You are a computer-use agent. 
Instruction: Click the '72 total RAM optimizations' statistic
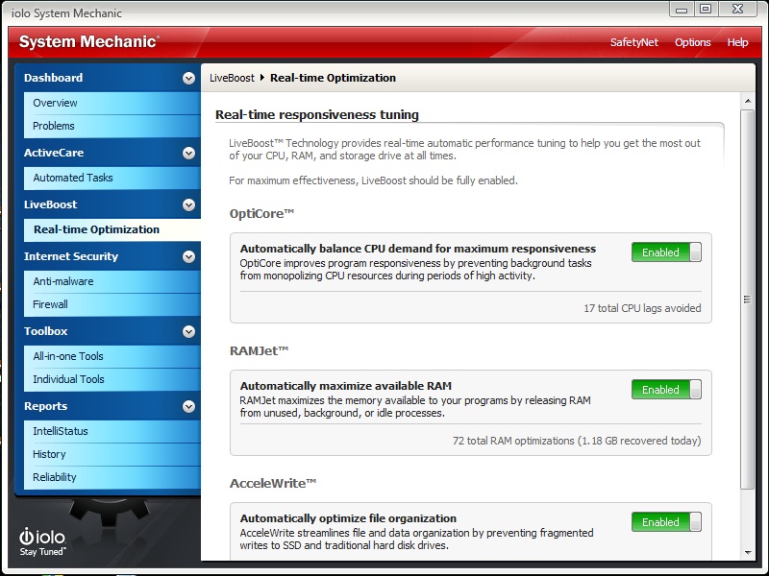click(577, 441)
